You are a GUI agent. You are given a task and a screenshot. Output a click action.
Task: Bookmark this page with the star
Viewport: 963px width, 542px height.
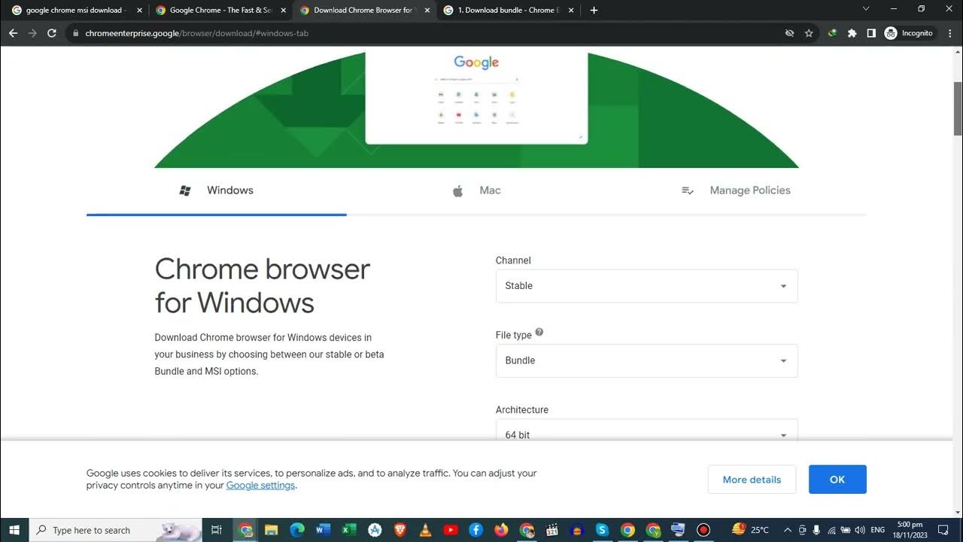[x=809, y=33]
